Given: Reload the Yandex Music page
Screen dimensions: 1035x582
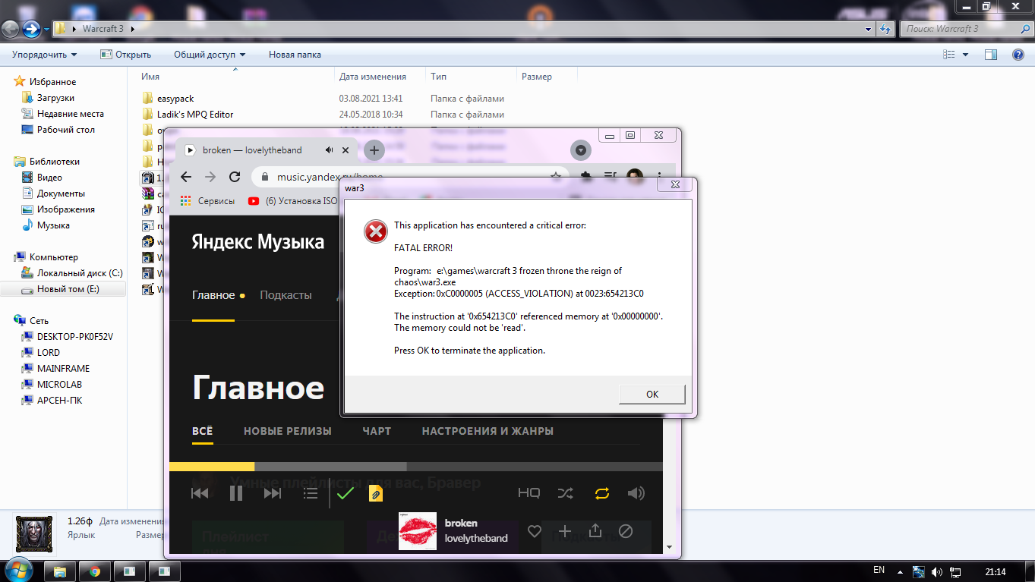Looking at the screenshot, I should pos(235,177).
